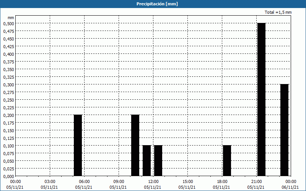Click the Precipitación [mm] chart title

click(x=157, y=4)
